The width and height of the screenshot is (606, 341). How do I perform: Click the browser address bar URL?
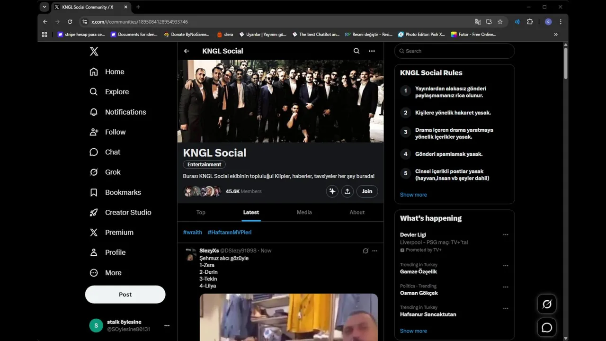(140, 22)
